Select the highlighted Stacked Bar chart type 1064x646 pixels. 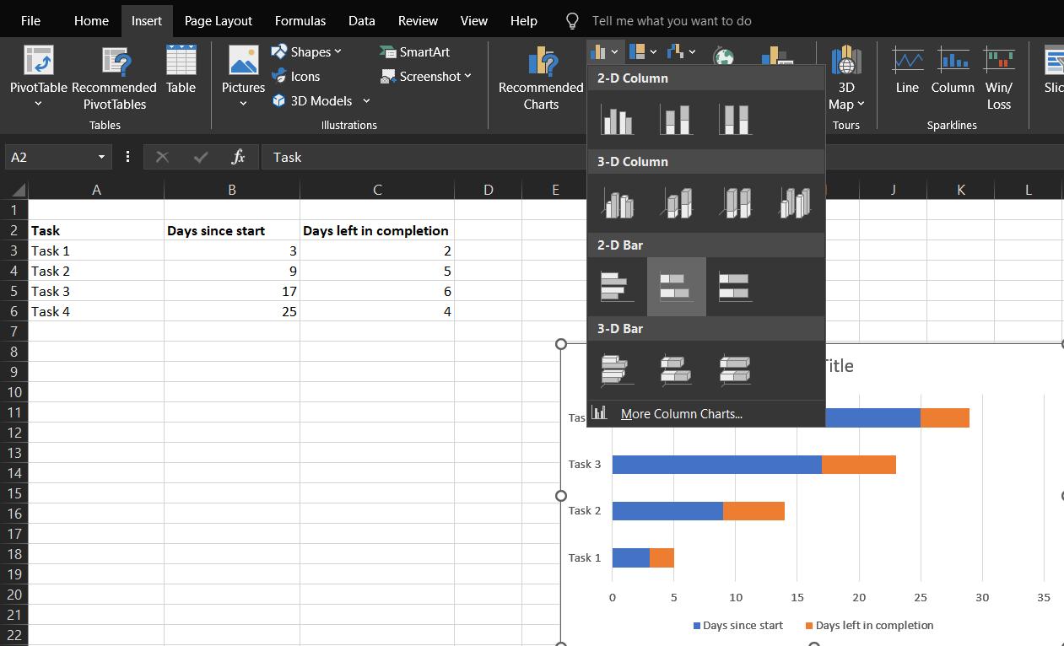(676, 287)
